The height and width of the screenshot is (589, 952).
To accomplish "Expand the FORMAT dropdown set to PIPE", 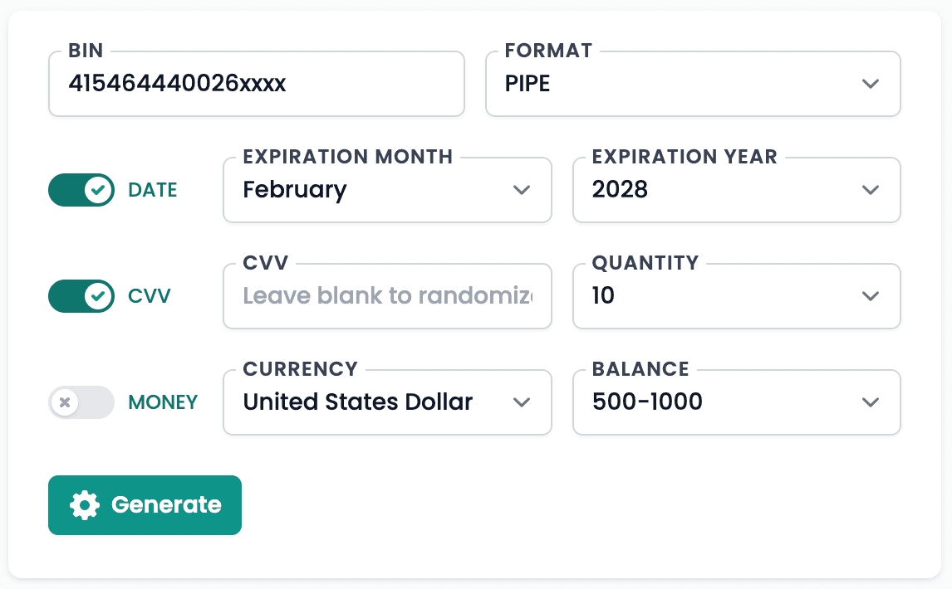I will pos(692,84).
